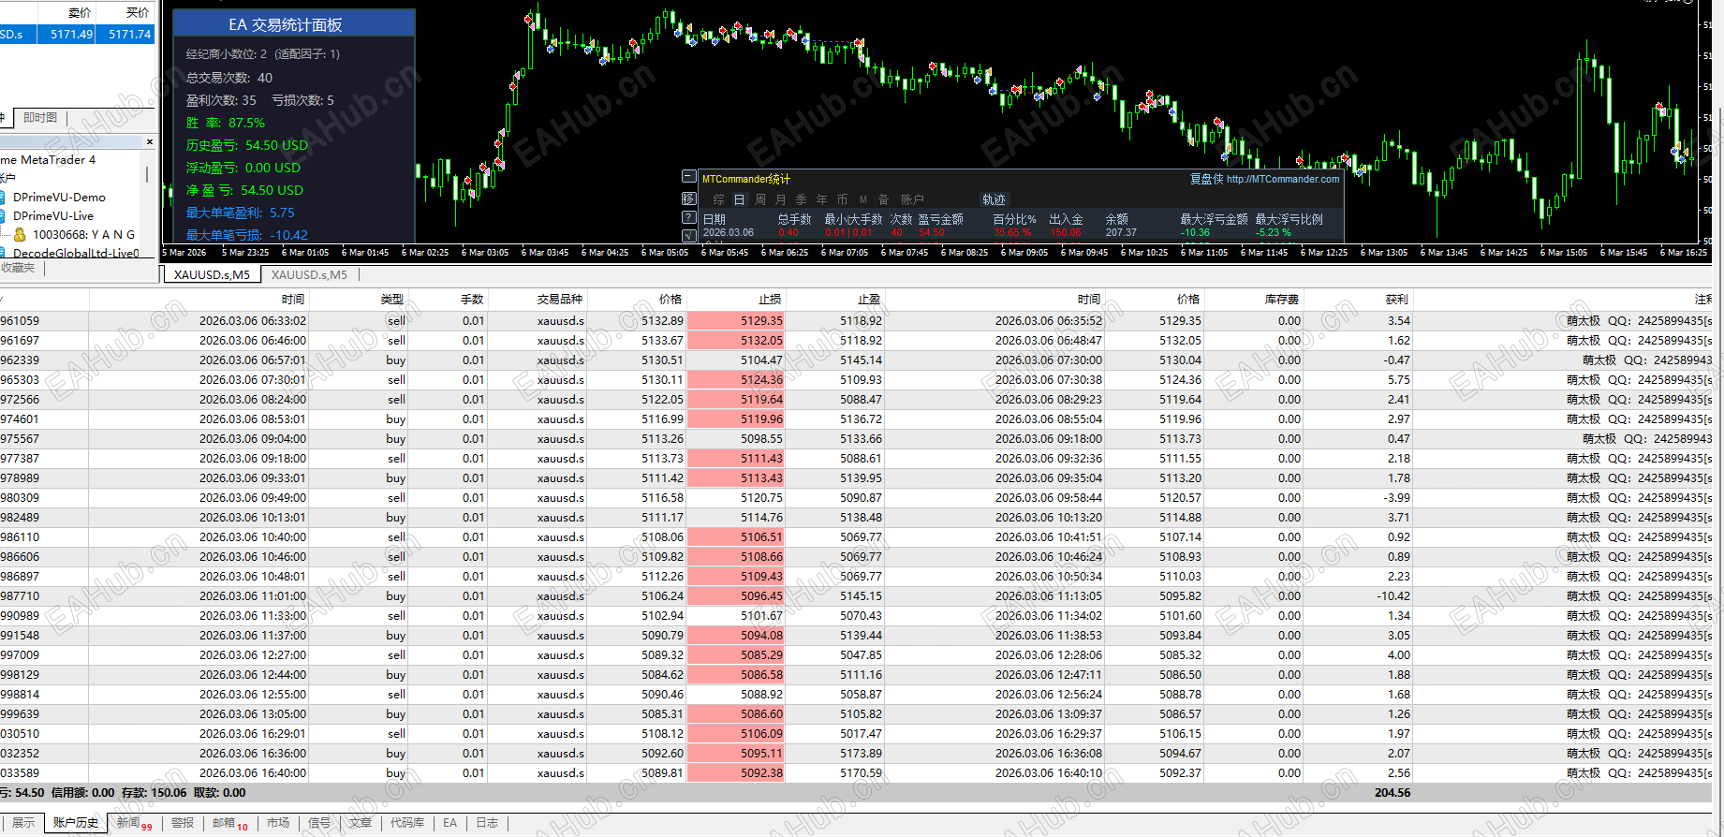Select the order row opened 16:40:00

pyautogui.click(x=856, y=773)
